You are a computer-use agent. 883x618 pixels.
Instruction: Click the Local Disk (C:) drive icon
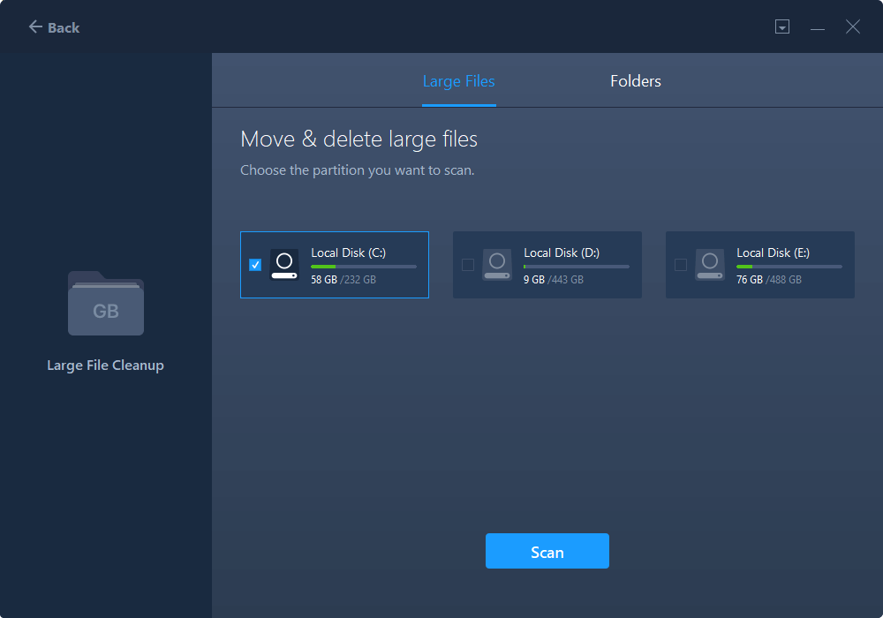(283, 264)
